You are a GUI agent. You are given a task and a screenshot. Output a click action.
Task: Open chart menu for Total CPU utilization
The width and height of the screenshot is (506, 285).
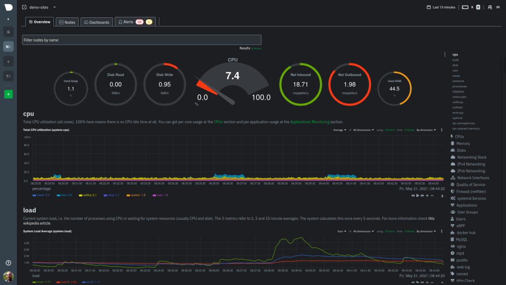click(441, 130)
